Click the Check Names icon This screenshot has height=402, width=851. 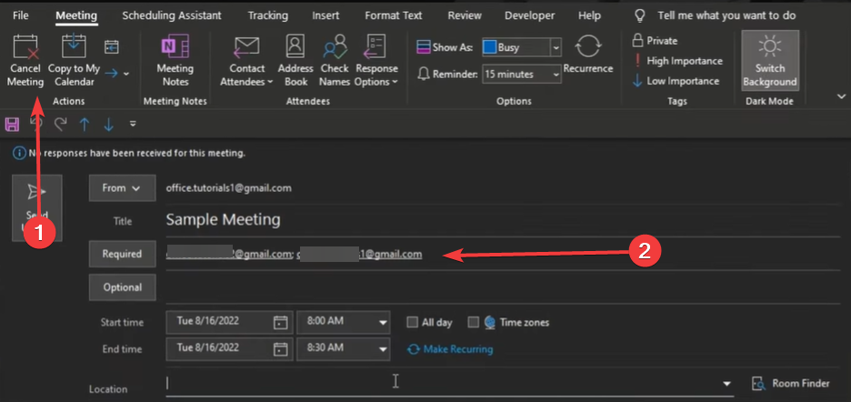[335, 46]
